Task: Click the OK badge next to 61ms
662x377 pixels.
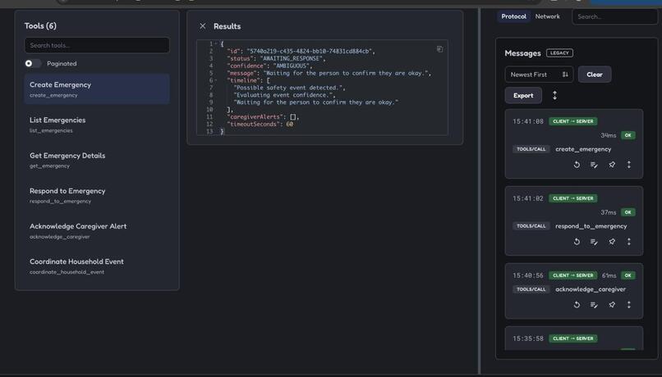Action: [628, 275]
